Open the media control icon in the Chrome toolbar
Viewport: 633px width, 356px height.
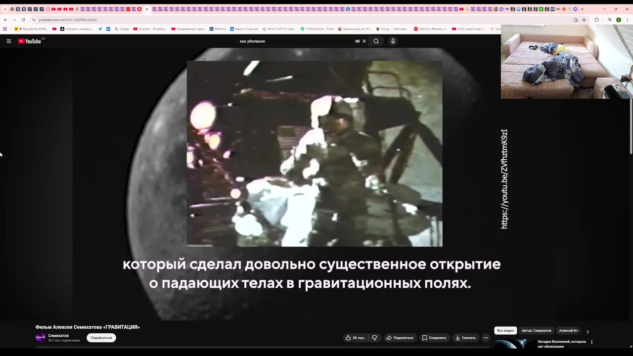coord(609,20)
